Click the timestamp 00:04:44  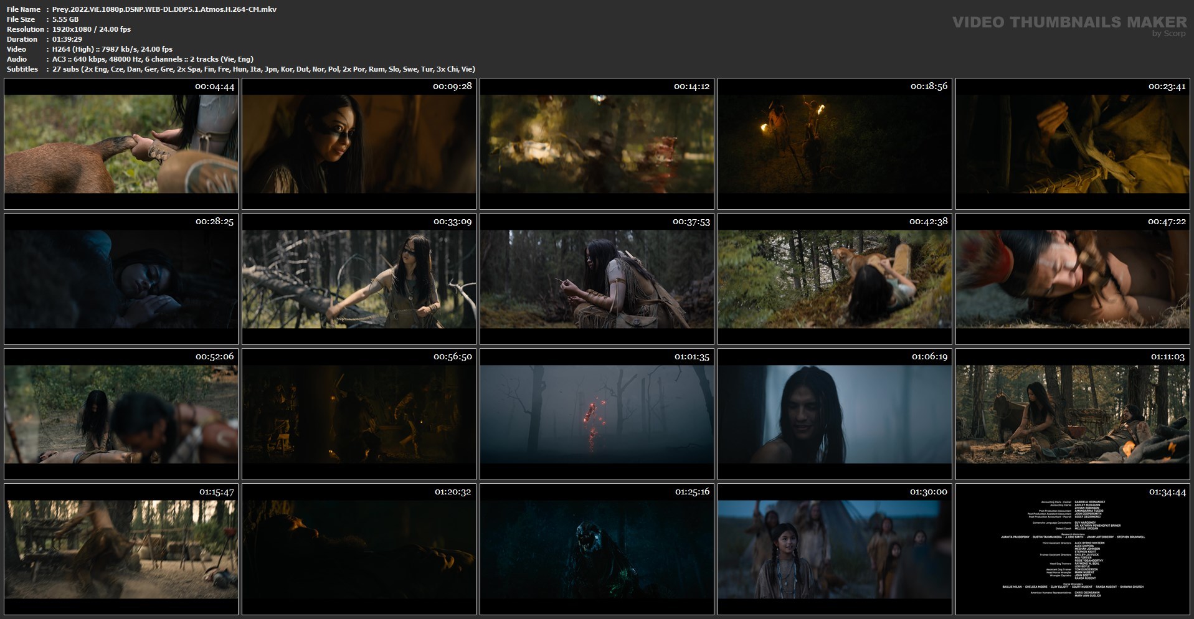tap(215, 87)
